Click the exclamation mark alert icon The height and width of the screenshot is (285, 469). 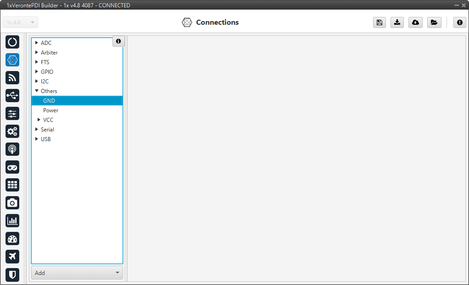point(459,22)
